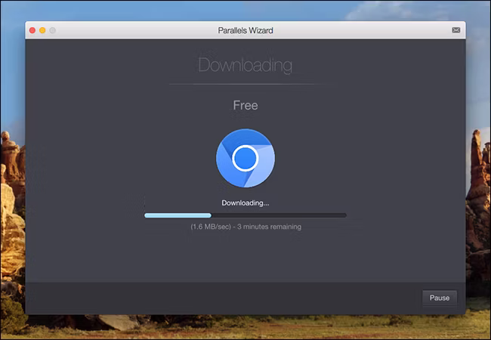The width and height of the screenshot is (491, 340).
Task: Click the unfilled portion of the progress bar
Action: [x=279, y=215]
